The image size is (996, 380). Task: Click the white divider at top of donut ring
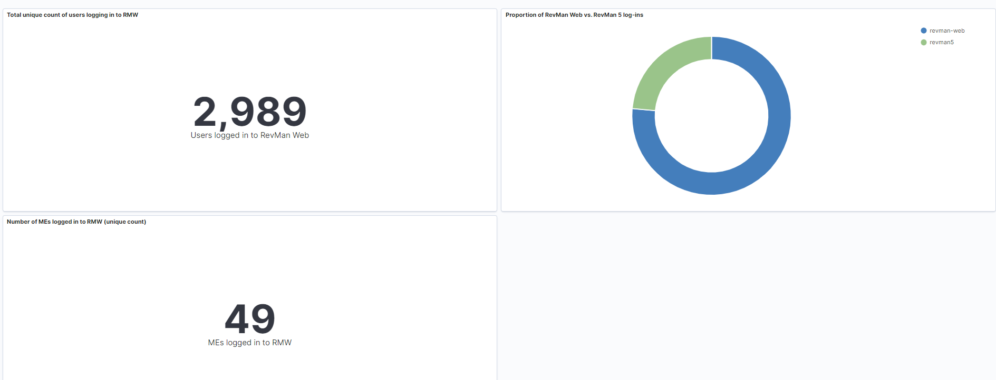(711, 48)
